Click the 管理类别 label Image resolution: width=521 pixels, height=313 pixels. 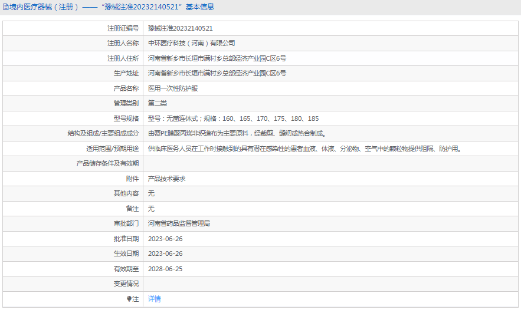point(126,103)
